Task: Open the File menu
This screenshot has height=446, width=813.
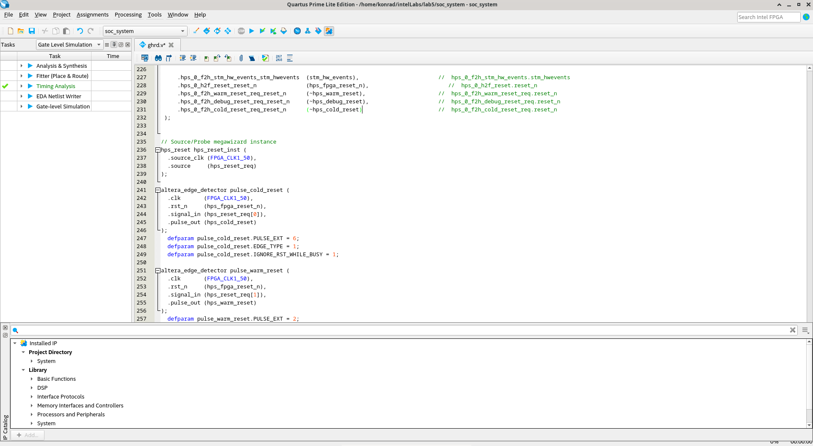Action: point(8,14)
